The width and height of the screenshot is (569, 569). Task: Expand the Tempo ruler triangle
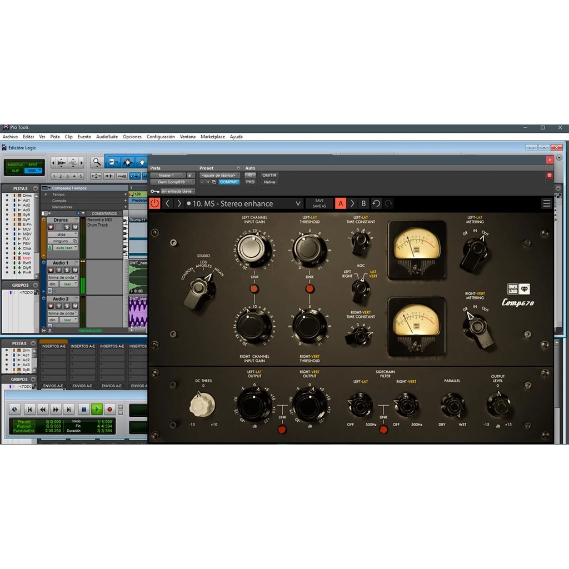coord(46,194)
